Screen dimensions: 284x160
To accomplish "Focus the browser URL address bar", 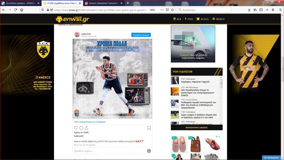I will 100,10.
